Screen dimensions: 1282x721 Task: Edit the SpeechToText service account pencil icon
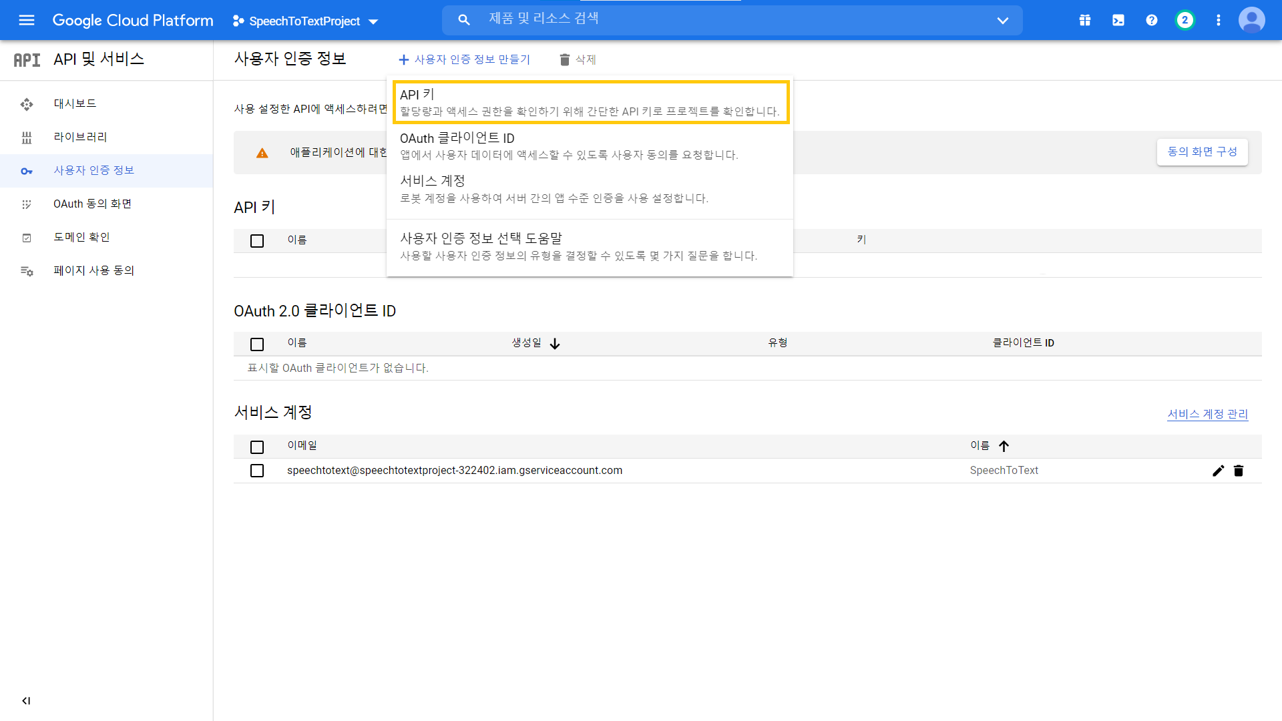point(1219,471)
